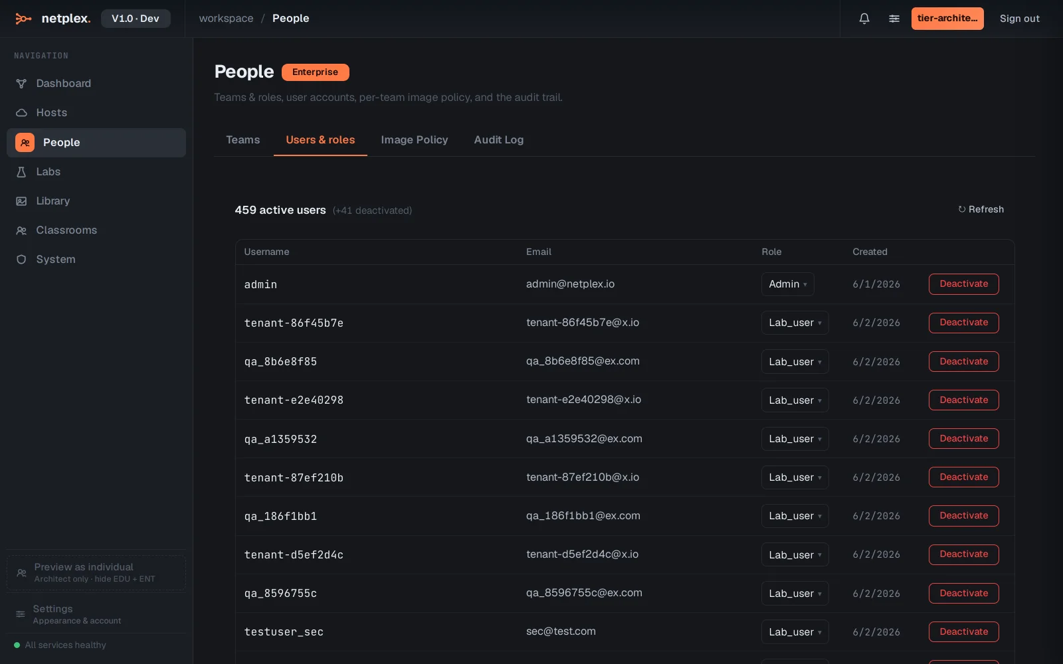1063x664 pixels.
Task: Open role dropdown for qa_8b6e8f85
Action: [x=795, y=362]
